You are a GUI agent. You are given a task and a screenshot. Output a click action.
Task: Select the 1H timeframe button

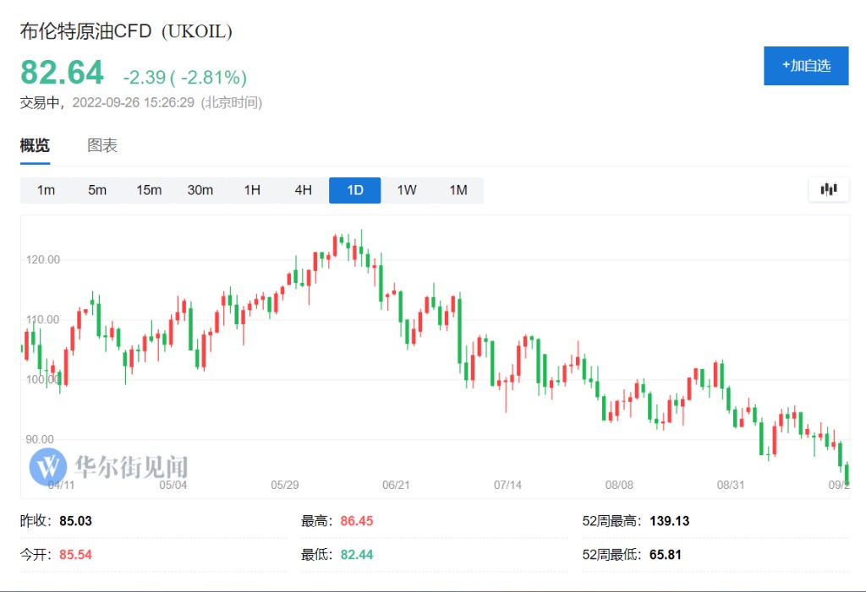252,190
